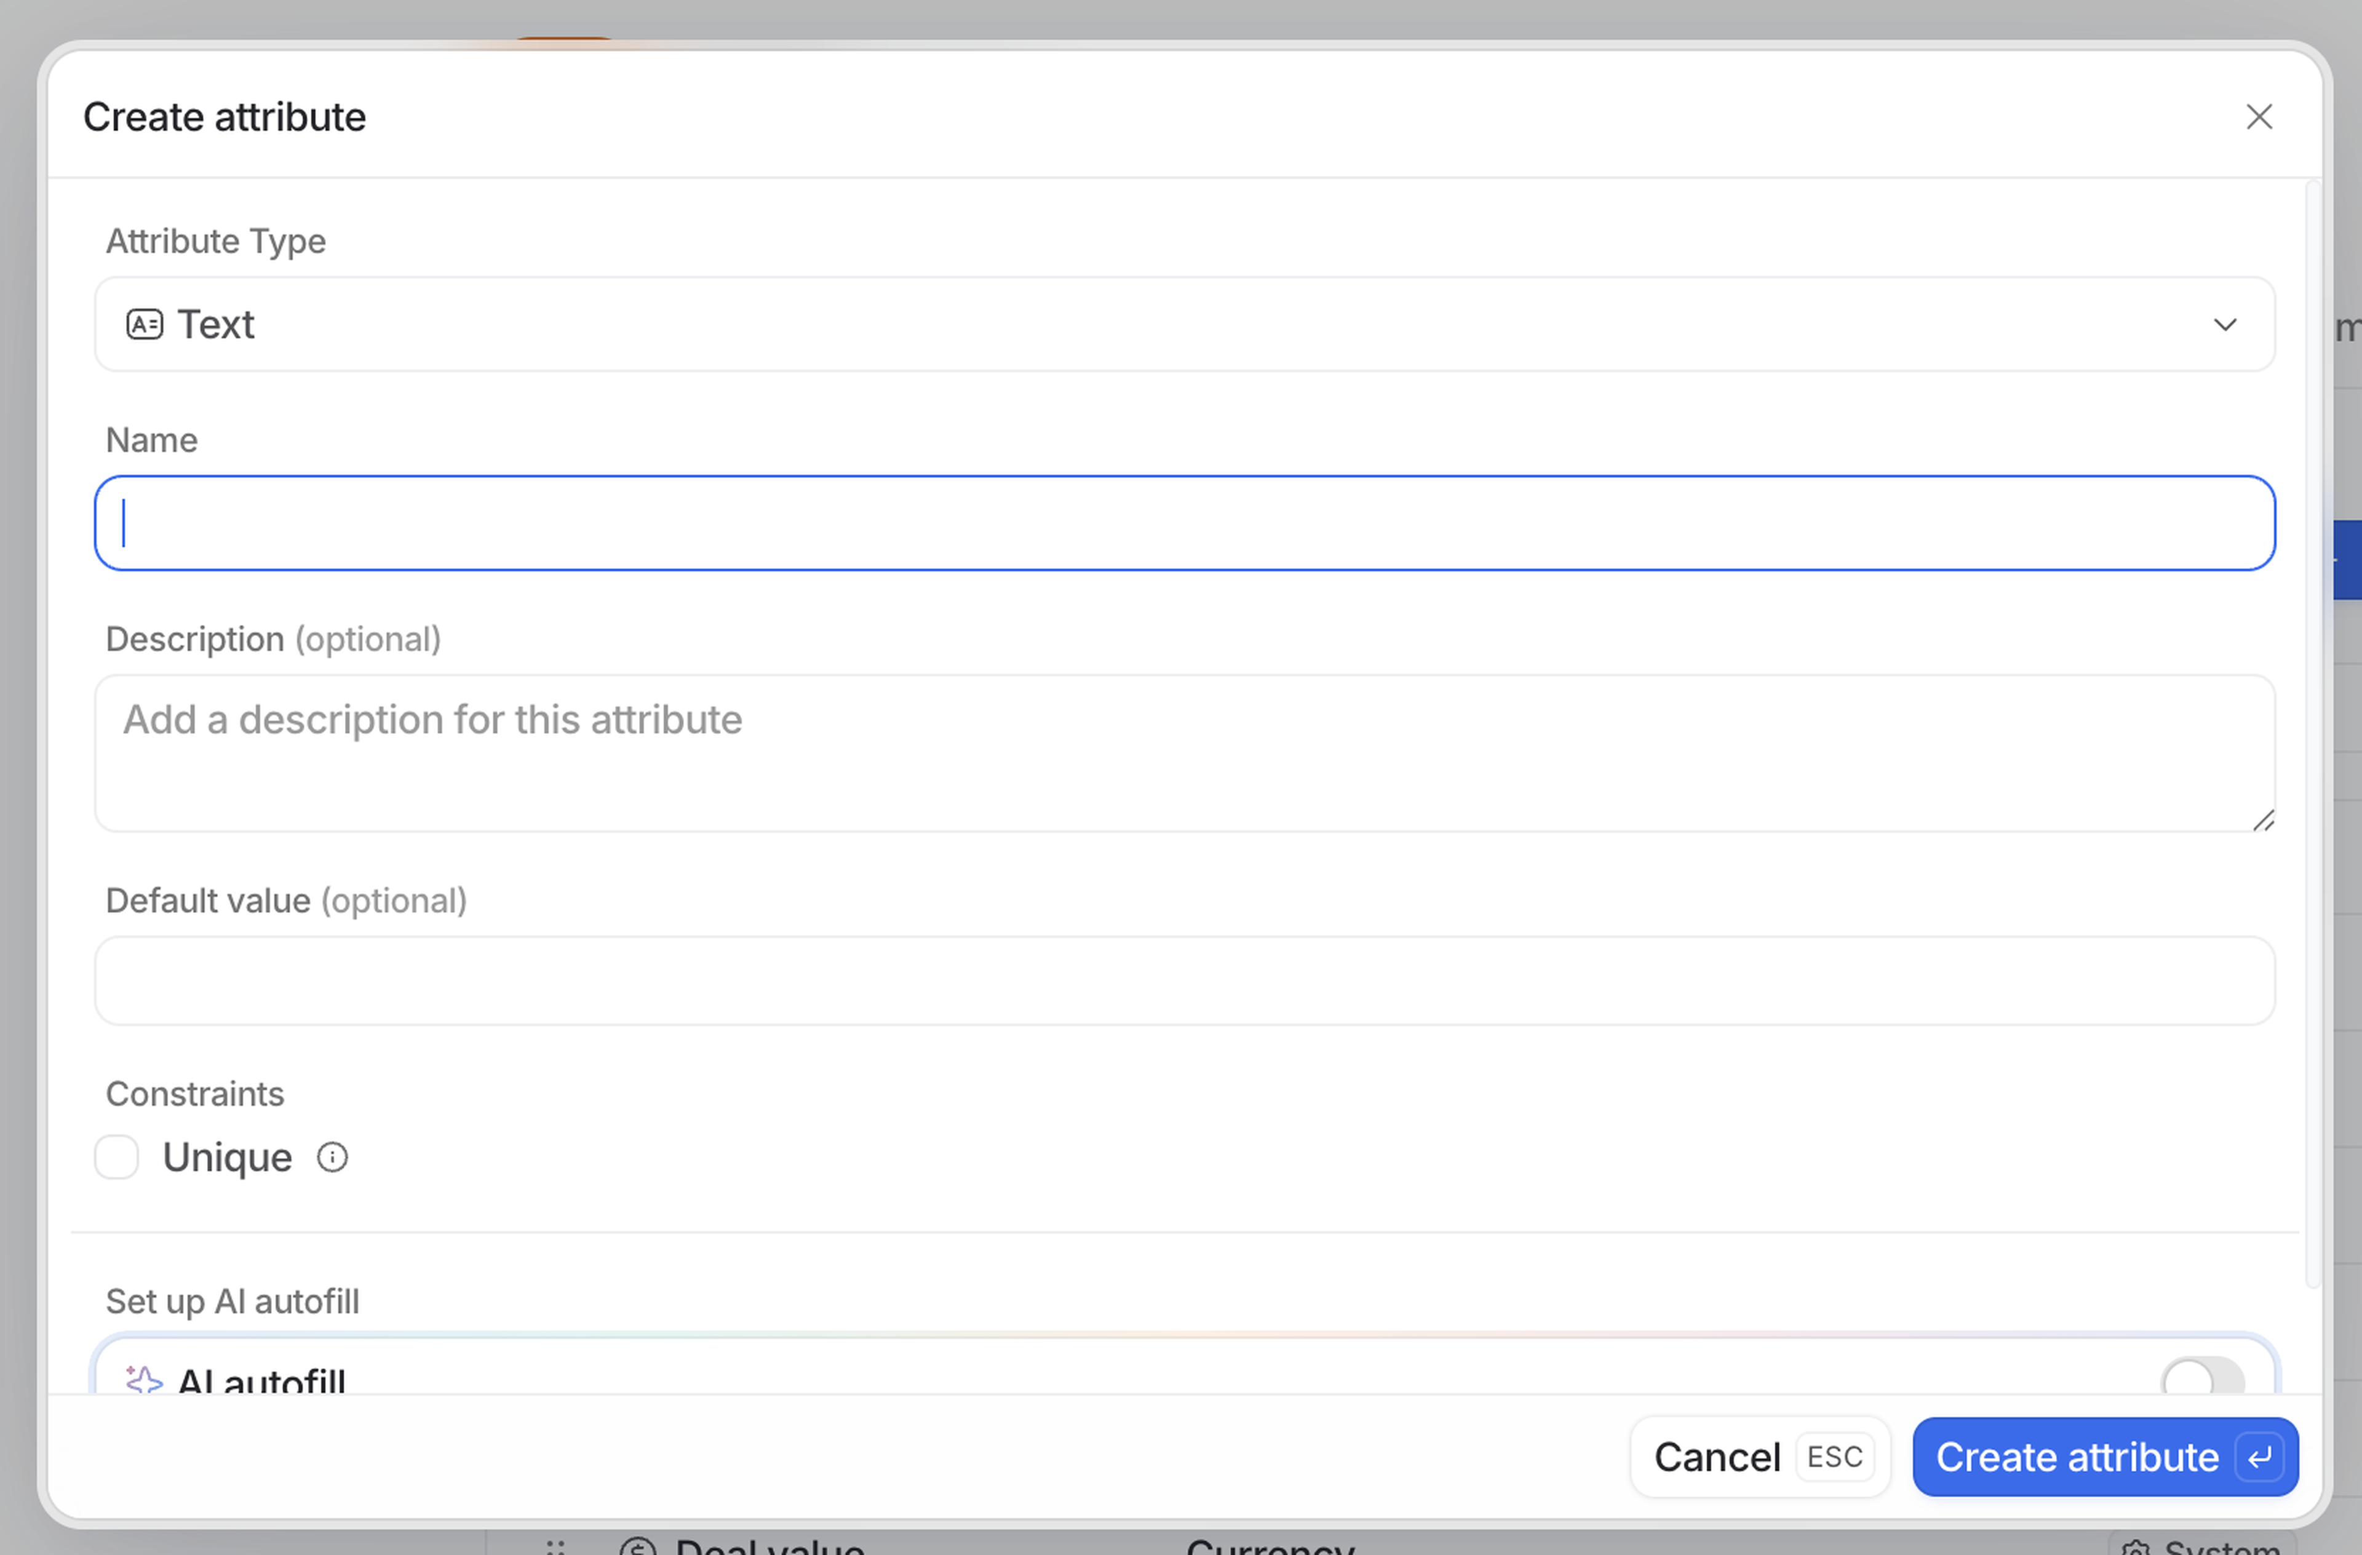Click the Text type icon
Image resolution: width=2362 pixels, height=1555 pixels.
tap(144, 325)
